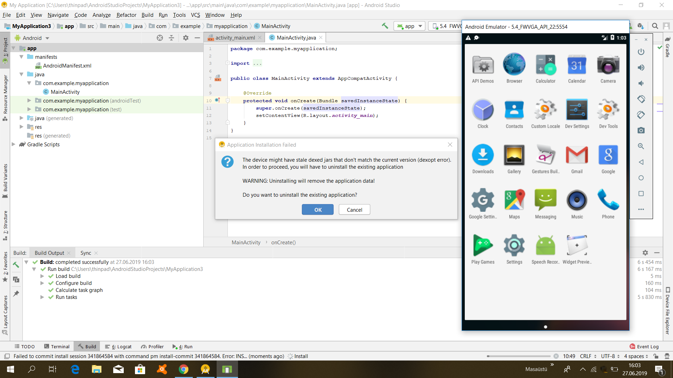Expand Gradle Scripts
673x378 pixels.
click(x=13, y=144)
